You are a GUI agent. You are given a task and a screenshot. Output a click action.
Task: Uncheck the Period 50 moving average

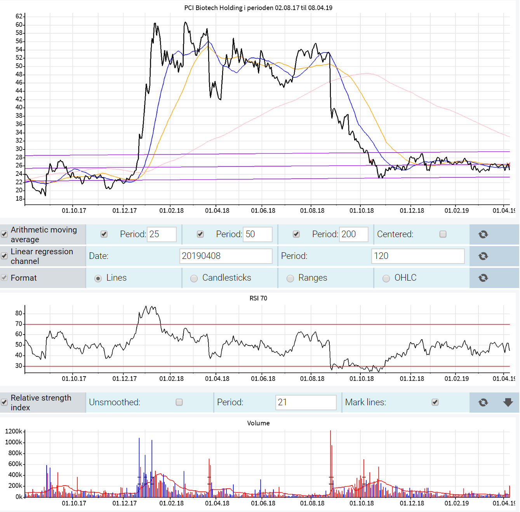pyautogui.click(x=200, y=234)
